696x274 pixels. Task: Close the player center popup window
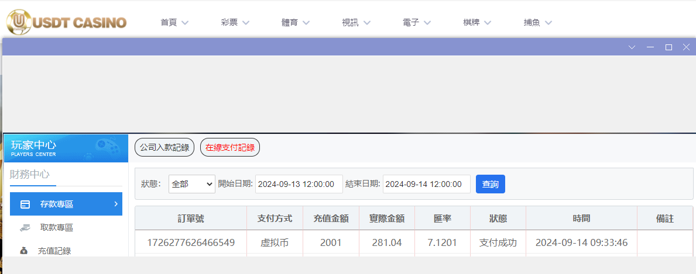tap(686, 47)
